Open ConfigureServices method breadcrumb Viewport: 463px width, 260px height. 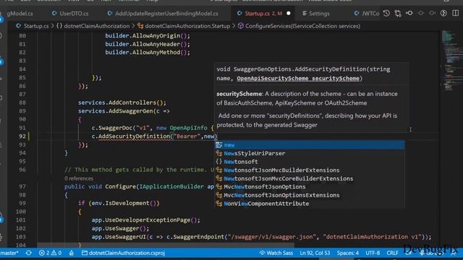coord(299,26)
